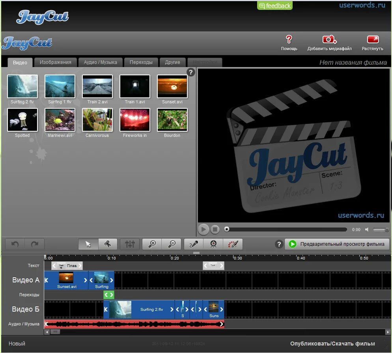Open the Переходы tab
392x353 pixels.
coord(141,62)
